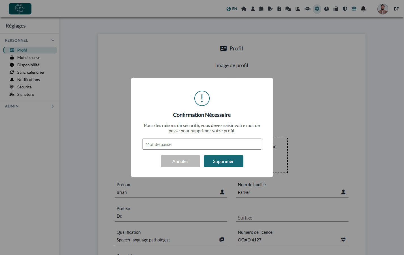Open the notes pen icon in top bar

pyautogui.click(x=270, y=9)
